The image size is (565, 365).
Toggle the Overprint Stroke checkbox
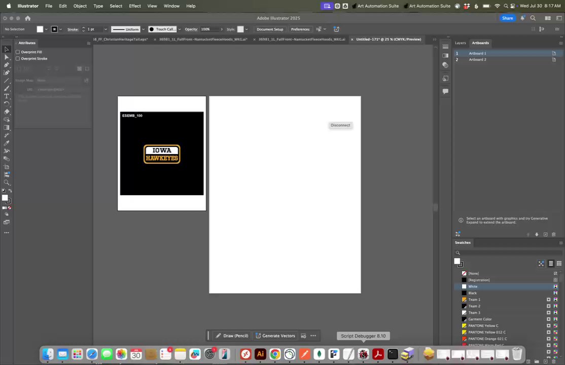(18, 59)
